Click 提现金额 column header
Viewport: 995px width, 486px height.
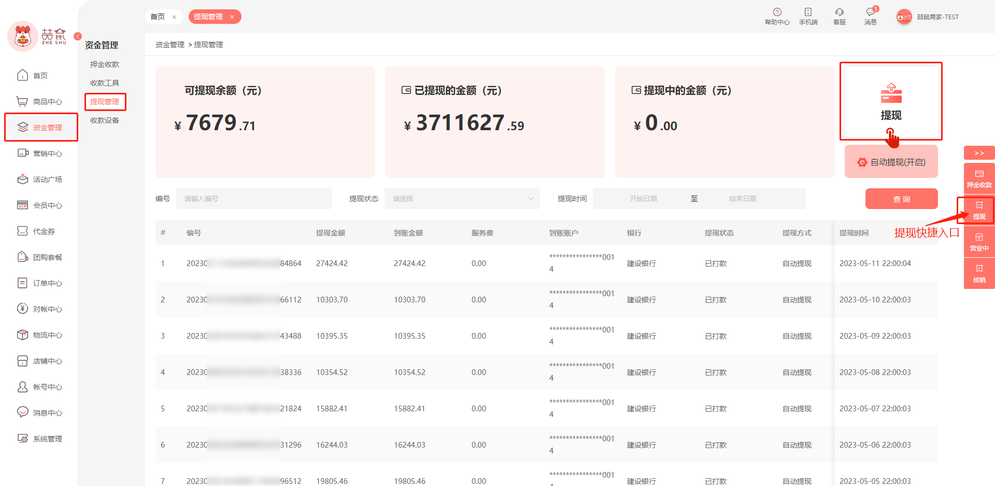tap(331, 233)
